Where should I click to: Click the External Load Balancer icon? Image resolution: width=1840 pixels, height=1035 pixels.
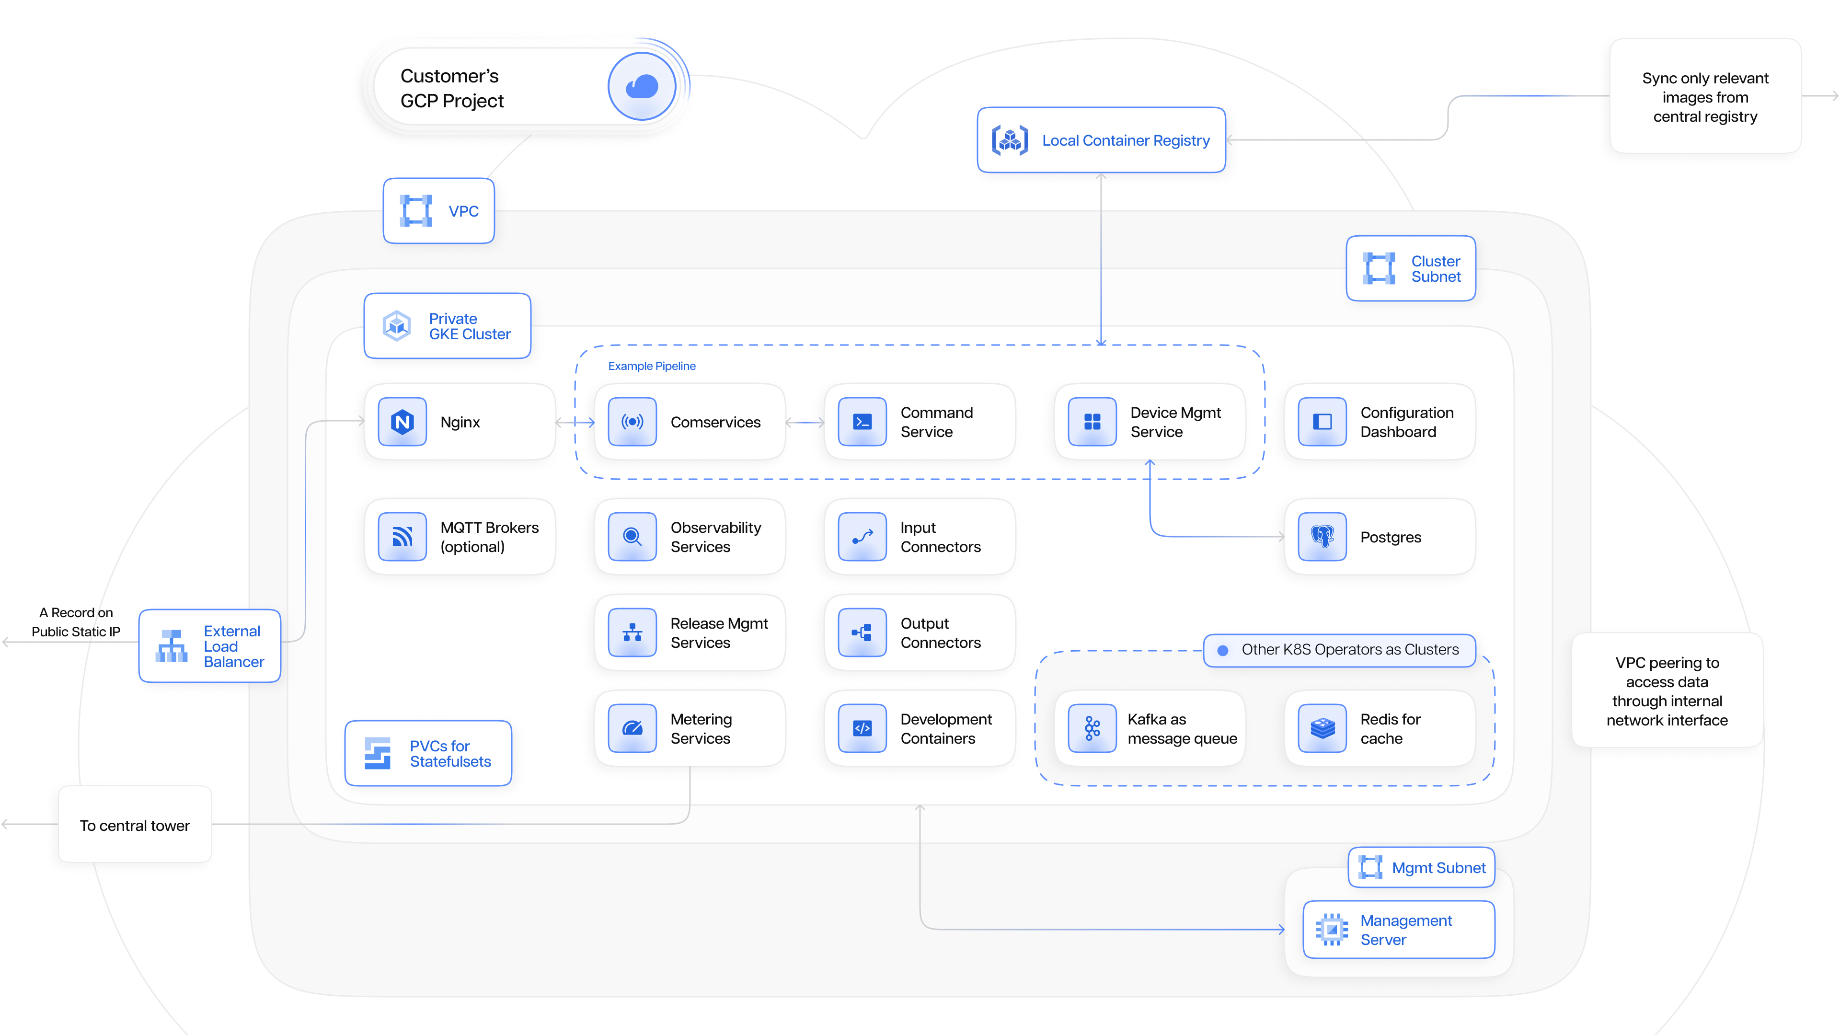[172, 646]
